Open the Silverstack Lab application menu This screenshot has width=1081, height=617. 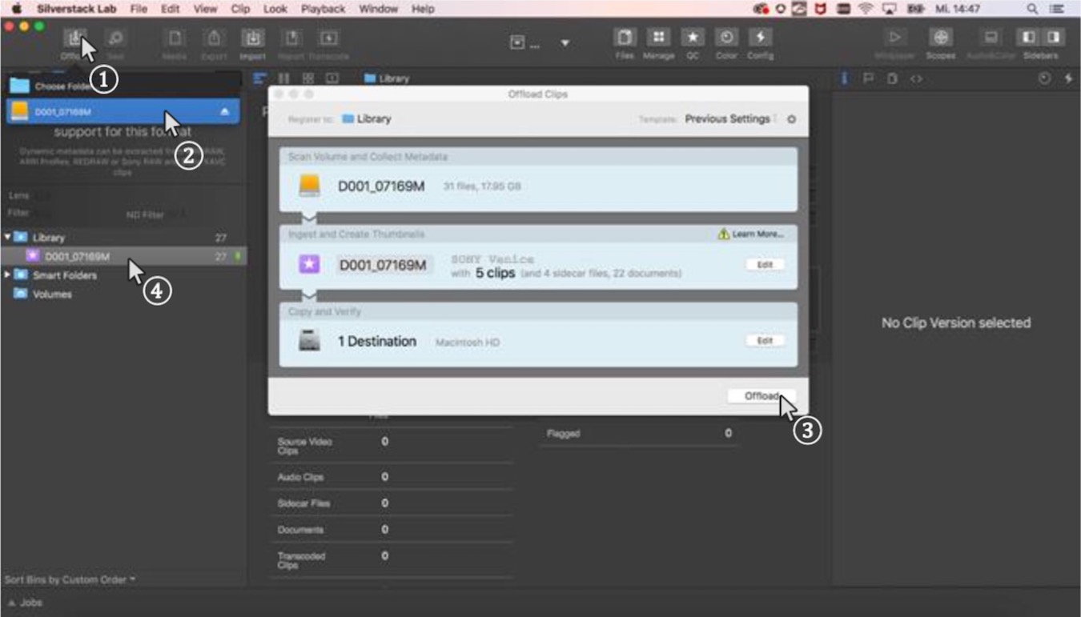pos(76,9)
